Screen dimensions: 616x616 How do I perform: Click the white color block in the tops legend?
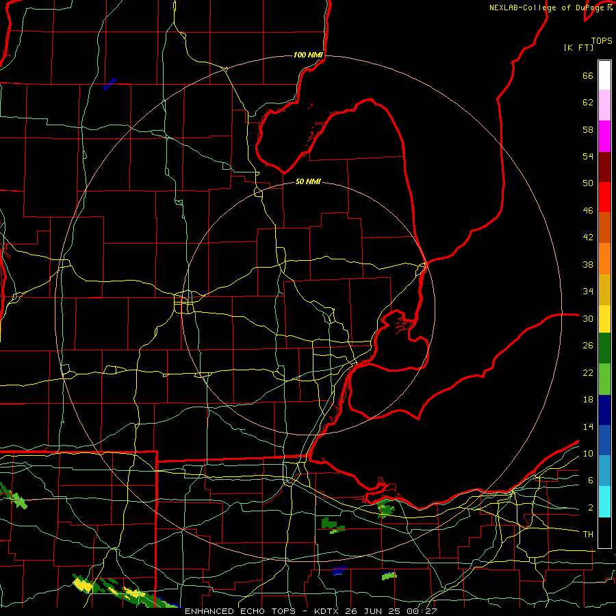tap(604, 75)
